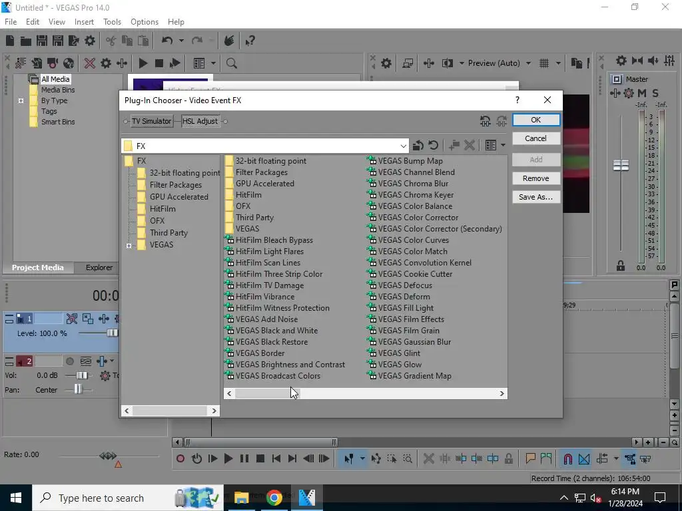This screenshot has height=511, width=682.
Task: Open the Project Media views dropdown arrow
Action: pyautogui.click(x=213, y=63)
